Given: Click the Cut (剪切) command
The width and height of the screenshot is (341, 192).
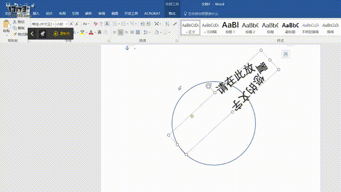Looking at the screenshot, I should [19, 22].
